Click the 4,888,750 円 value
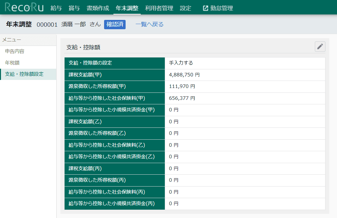 point(184,75)
